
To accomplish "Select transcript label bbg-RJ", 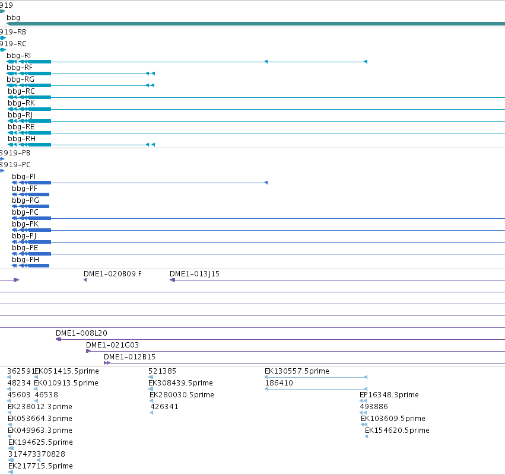I will 20,115.
